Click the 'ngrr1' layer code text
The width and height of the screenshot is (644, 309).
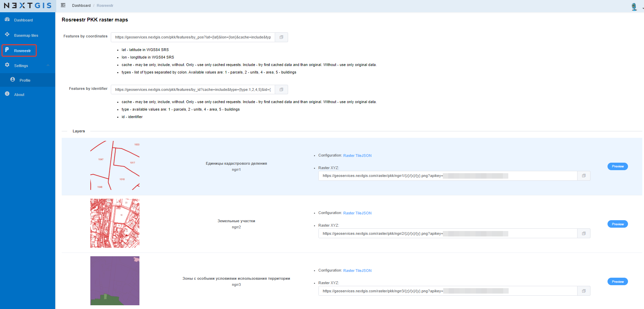tap(236, 169)
